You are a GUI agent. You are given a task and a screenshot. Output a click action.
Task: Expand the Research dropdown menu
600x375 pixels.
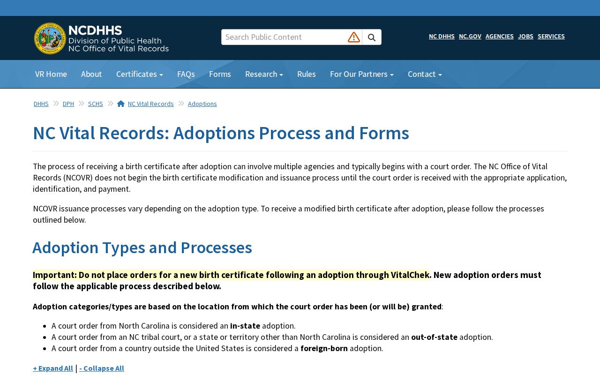pyautogui.click(x=264, y=74)
